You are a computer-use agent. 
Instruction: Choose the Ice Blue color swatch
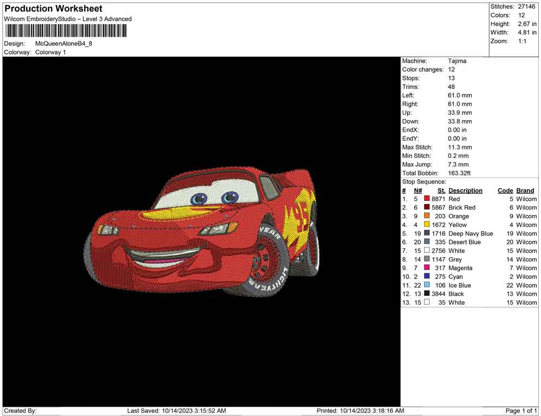pos(427,286)
